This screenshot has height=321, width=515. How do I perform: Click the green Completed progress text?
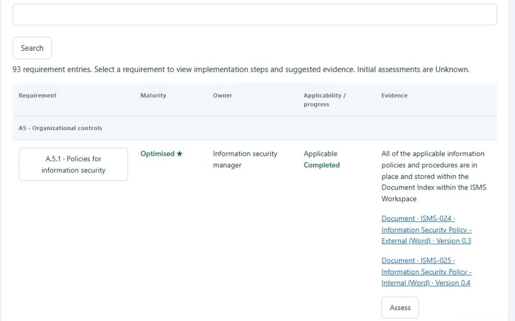coord(321,165)
